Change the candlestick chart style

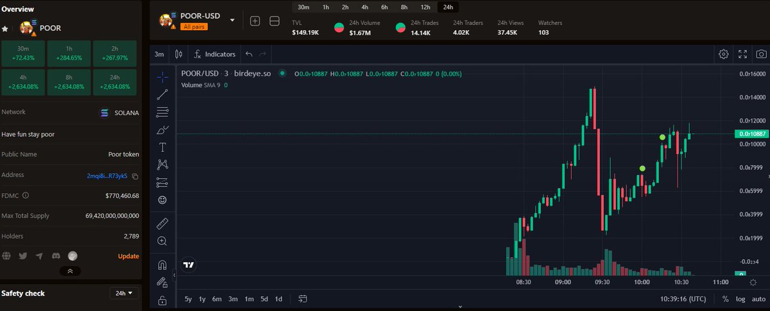click(x=178, y=55)
